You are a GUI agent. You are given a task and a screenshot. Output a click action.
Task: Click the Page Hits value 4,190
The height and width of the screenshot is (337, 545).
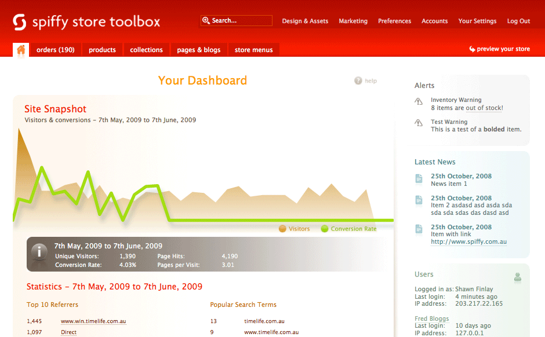(230, 256)
